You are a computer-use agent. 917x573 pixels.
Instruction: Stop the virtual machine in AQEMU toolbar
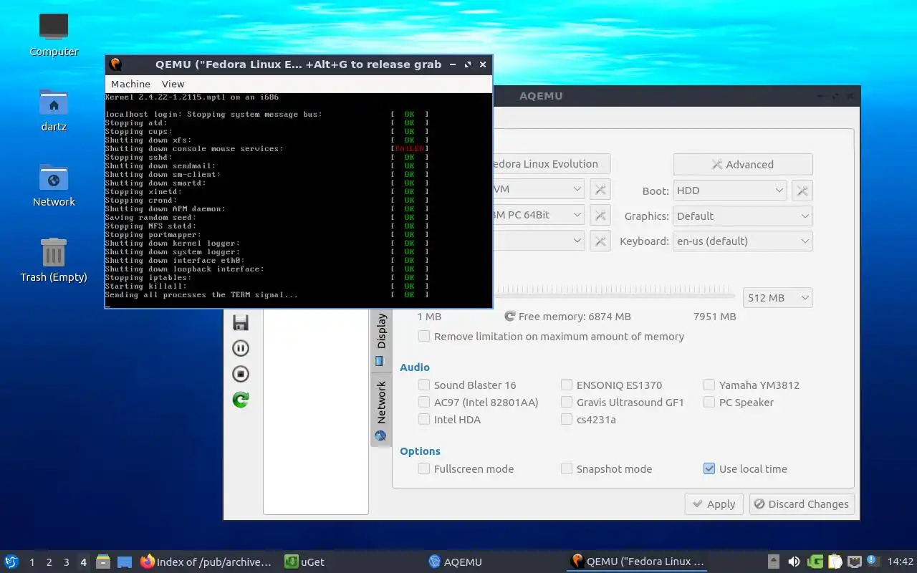241,374
